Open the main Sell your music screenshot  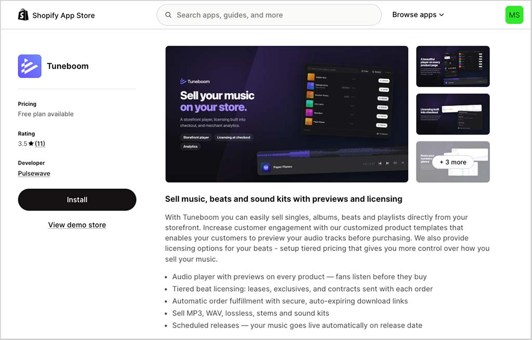click(x=287, y=114)
